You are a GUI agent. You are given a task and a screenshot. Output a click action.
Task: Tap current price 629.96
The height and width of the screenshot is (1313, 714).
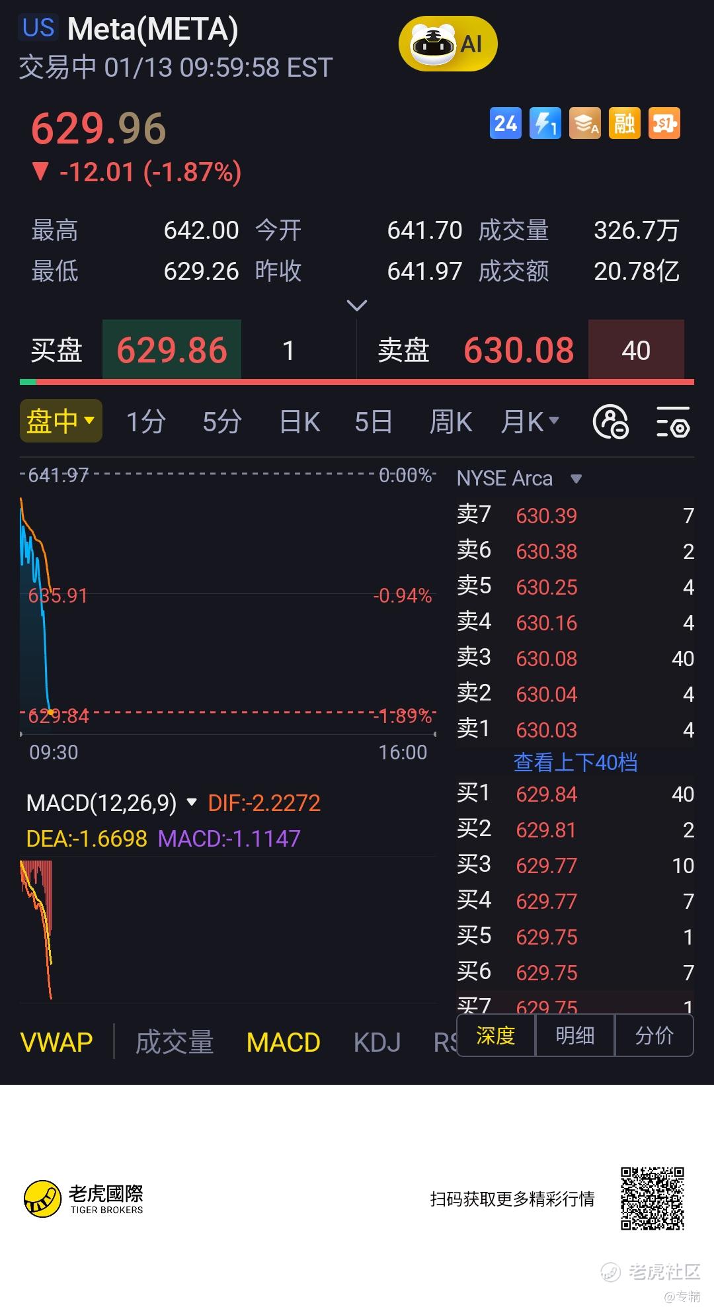tap(99, 128)
